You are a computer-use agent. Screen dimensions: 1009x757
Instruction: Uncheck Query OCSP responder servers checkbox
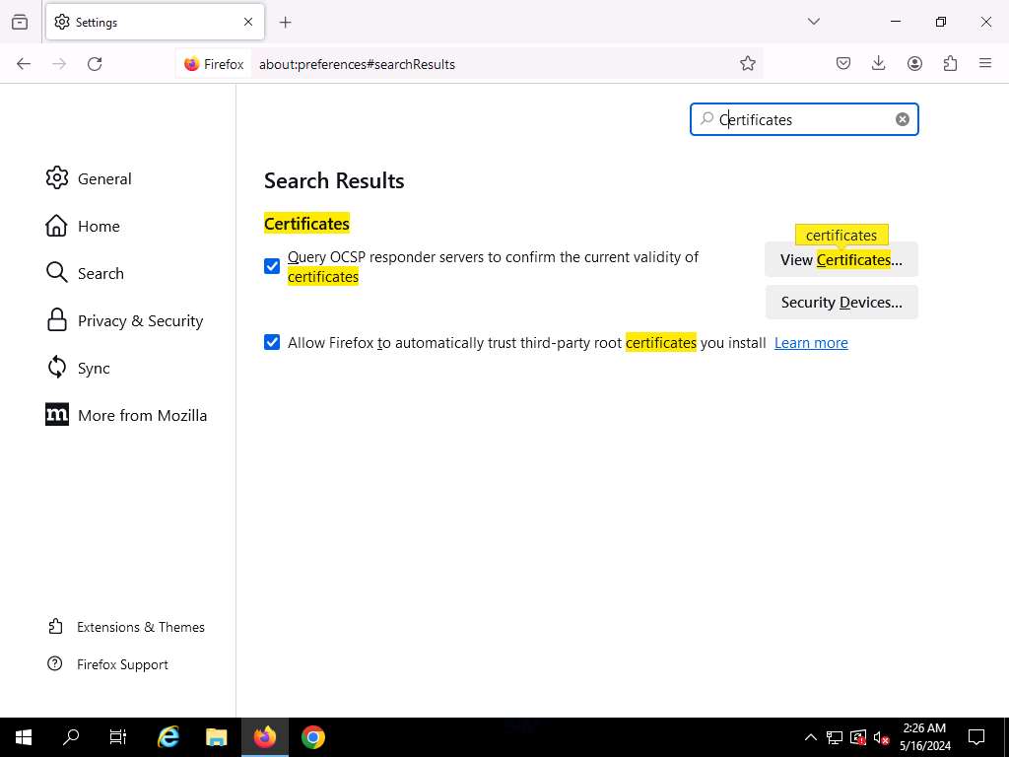272,266
